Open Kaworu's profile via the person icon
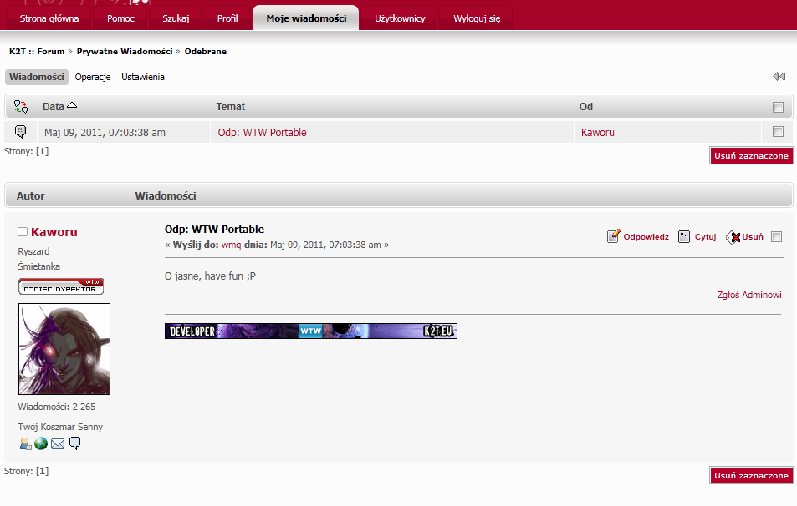The width and height of the screenshot is (797, 506). [x=25, y=443]
